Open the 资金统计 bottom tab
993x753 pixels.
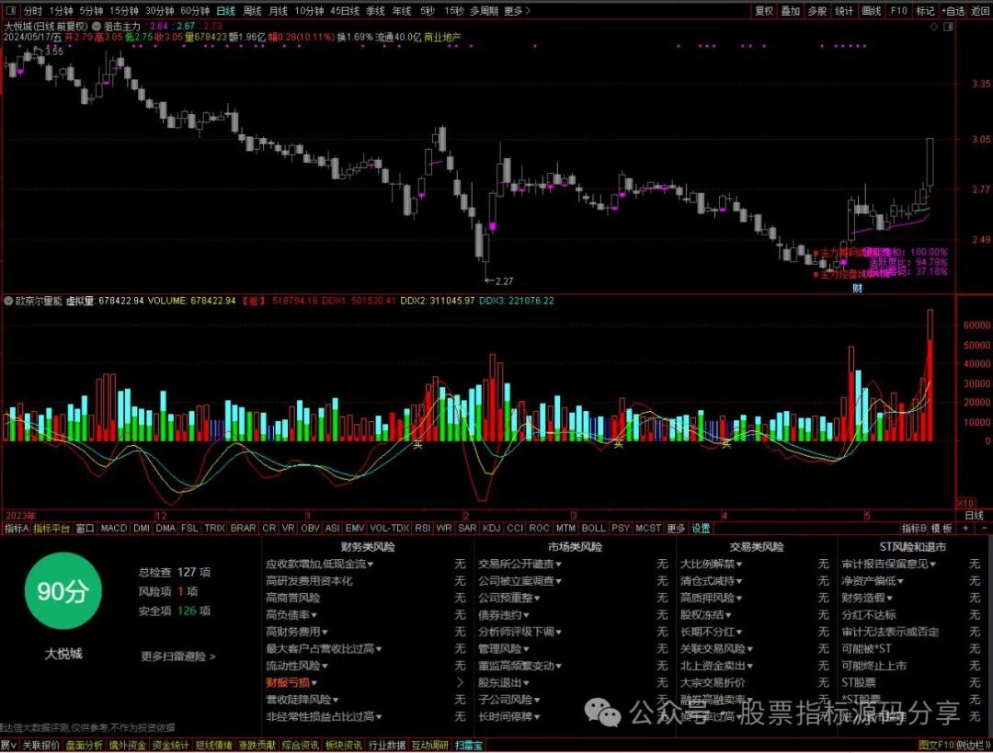(x=170, y=746)
